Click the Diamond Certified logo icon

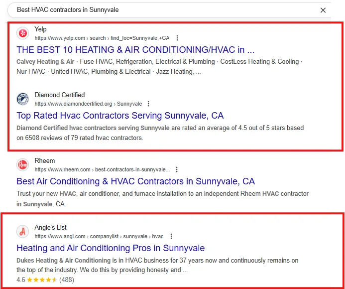(x=23, y=99)
